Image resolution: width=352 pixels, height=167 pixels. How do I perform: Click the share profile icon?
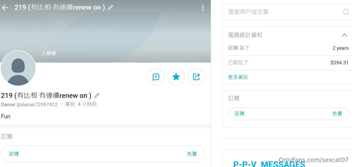tap(196, 77)
